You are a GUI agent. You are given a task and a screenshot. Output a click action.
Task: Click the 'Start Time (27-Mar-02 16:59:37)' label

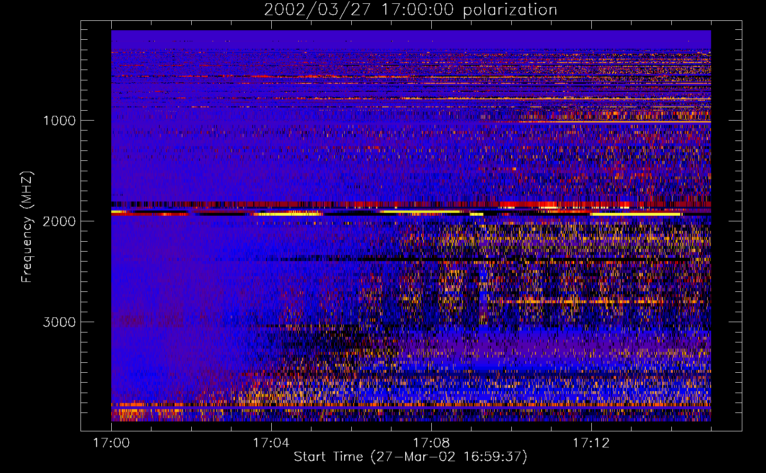click(410, 457)
